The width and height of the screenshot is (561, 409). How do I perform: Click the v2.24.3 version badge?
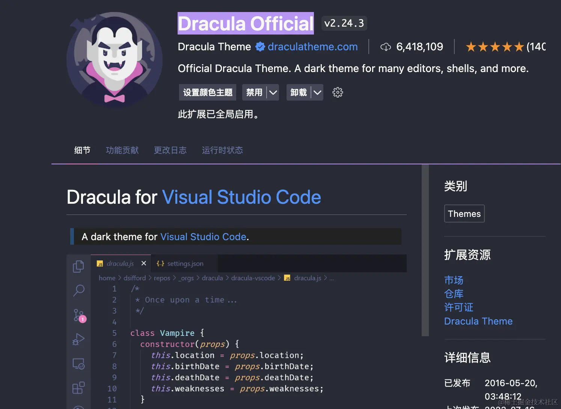pyautogui.click(x=344, y=23)
